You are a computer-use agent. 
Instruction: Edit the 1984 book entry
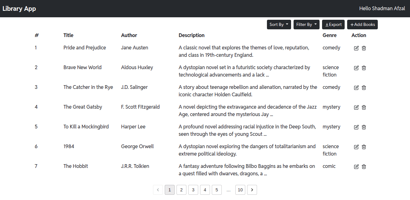click(x=356, y=147)
